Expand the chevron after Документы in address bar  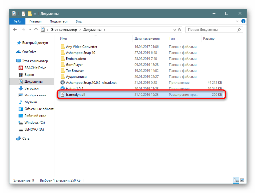(x=105, y=30)
